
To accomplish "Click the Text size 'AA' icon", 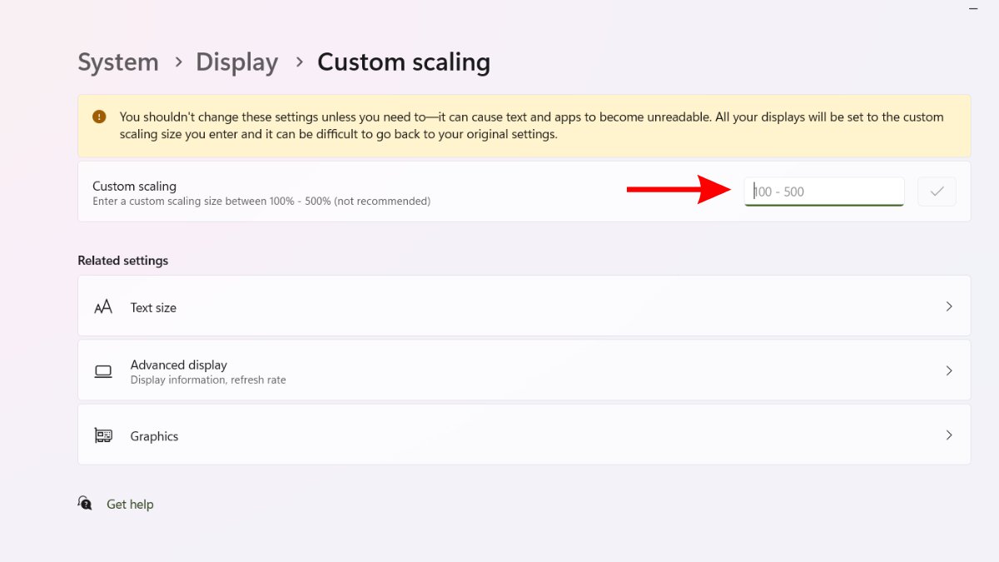I will 103,307.
